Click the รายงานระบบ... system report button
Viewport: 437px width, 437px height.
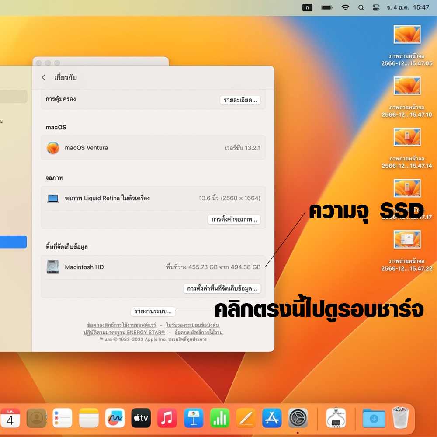point(153,312)
